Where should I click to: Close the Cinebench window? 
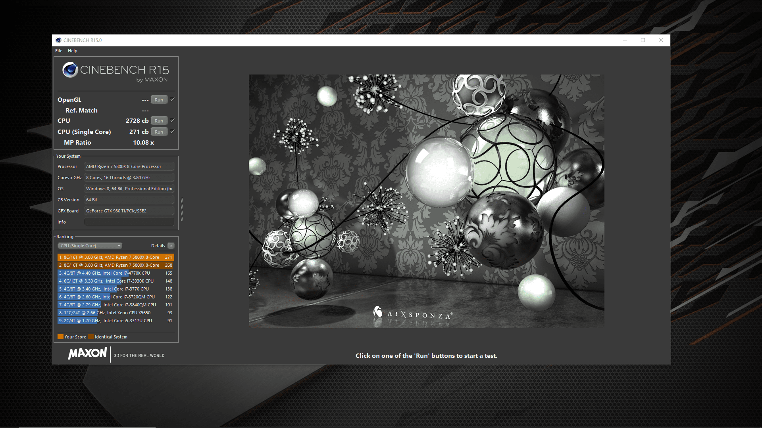coord(661,40)
